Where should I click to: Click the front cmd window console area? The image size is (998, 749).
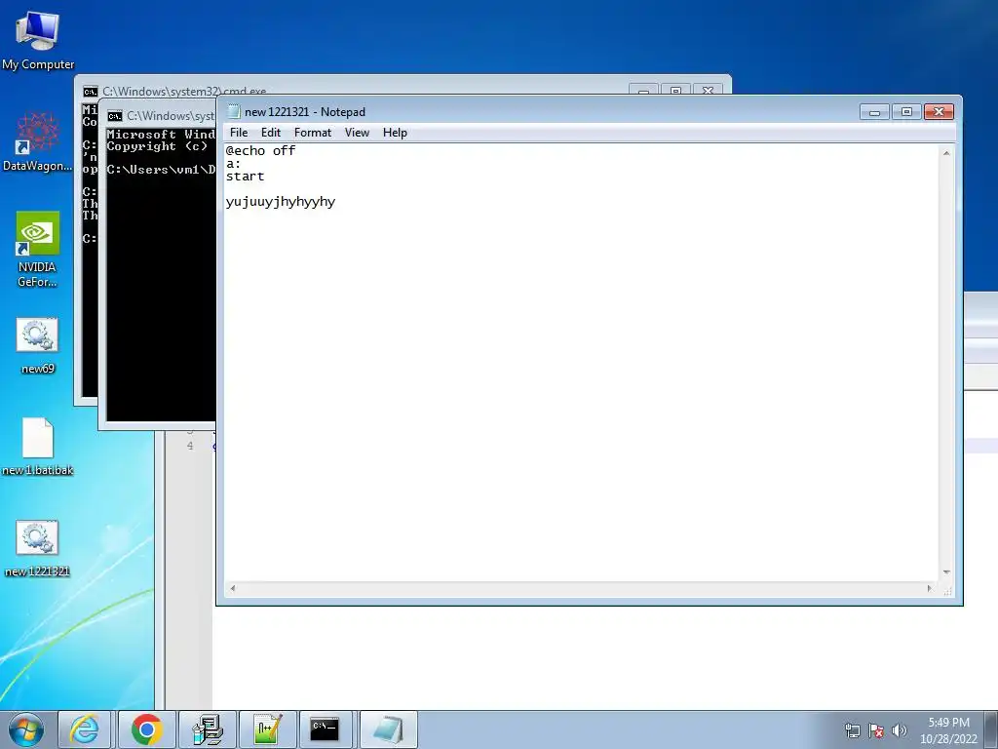161,274
